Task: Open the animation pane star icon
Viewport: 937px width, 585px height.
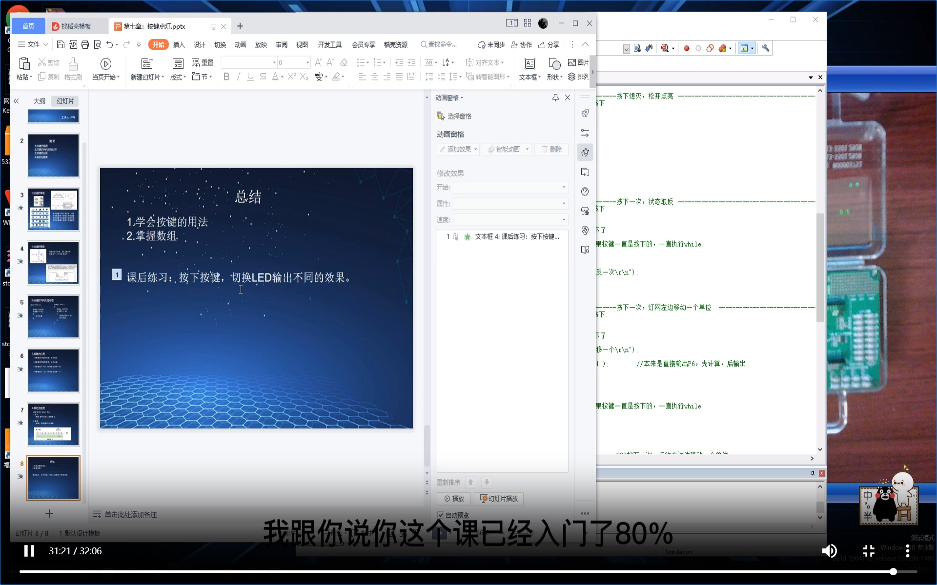Action: coord(585,152)
